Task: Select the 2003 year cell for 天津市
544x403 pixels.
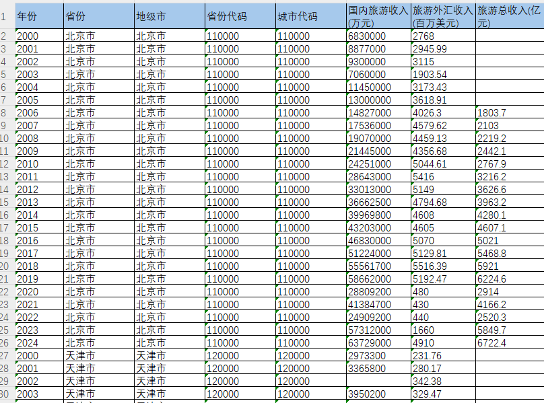Action: [37, 394]
